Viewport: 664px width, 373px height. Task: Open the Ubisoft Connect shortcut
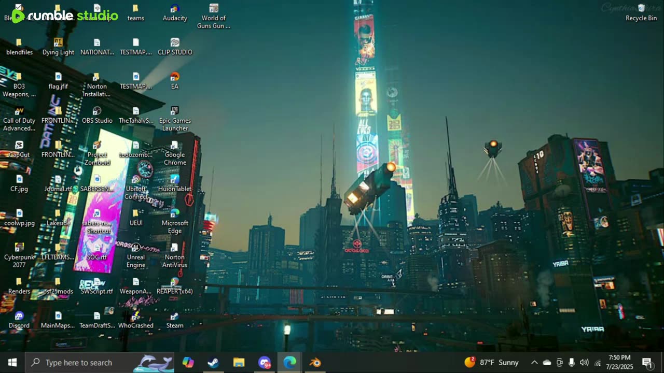pyautogui.click(x=135, y=187)
